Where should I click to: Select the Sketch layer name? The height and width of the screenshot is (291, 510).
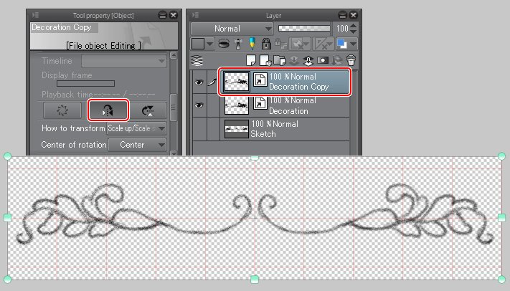[263, 134]
